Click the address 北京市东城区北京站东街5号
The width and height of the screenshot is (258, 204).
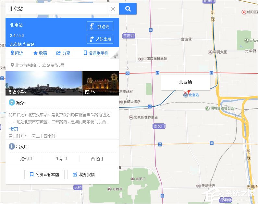click(40, 65)
